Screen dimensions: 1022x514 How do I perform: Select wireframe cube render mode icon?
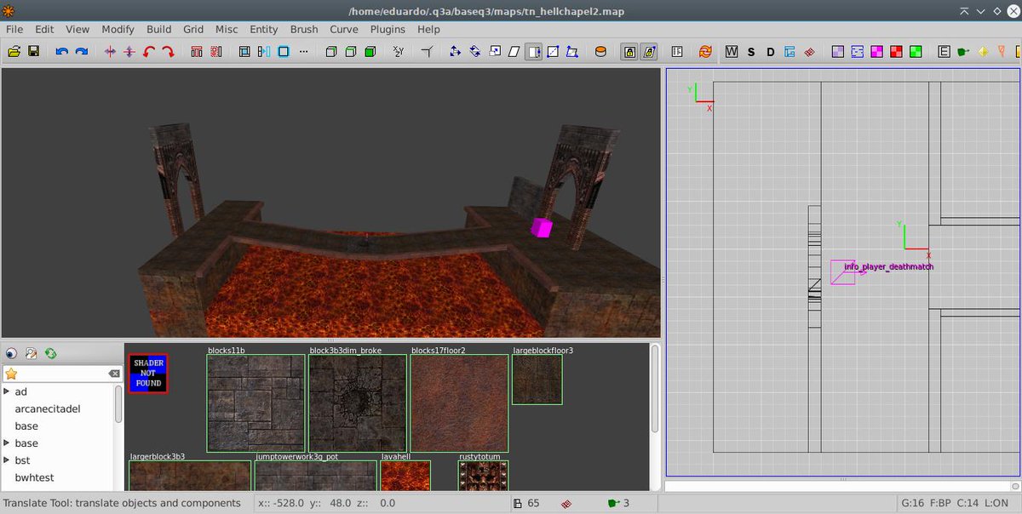click(x=331, y=52)
